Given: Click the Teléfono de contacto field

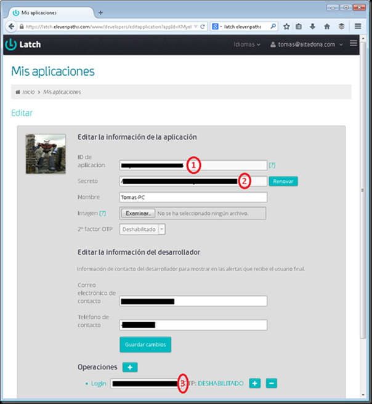Looking at the screenshot, I should coord(193,325).
